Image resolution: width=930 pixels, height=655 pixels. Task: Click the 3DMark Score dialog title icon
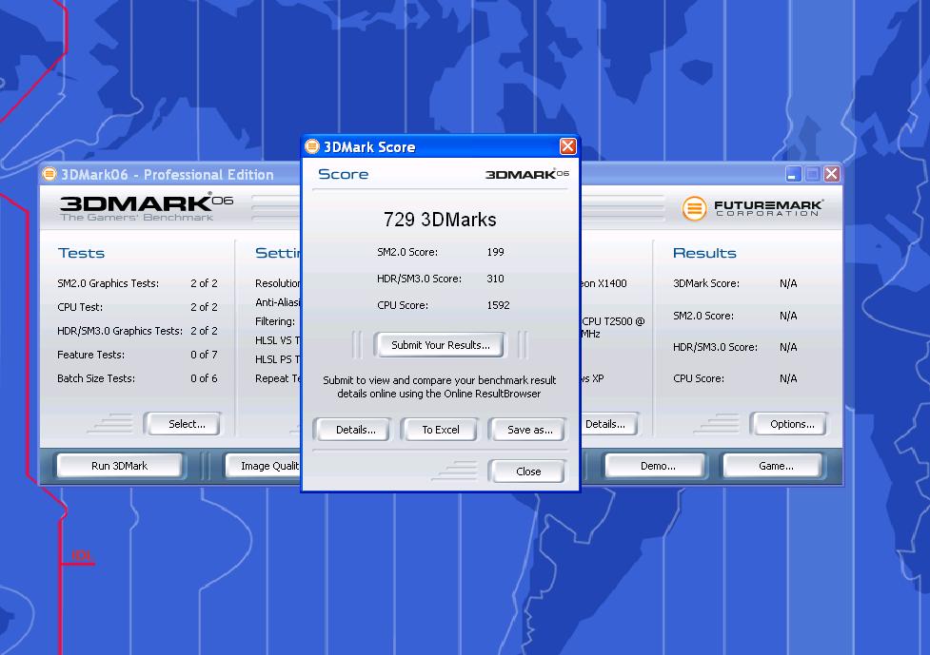click(x=312, y=146)
